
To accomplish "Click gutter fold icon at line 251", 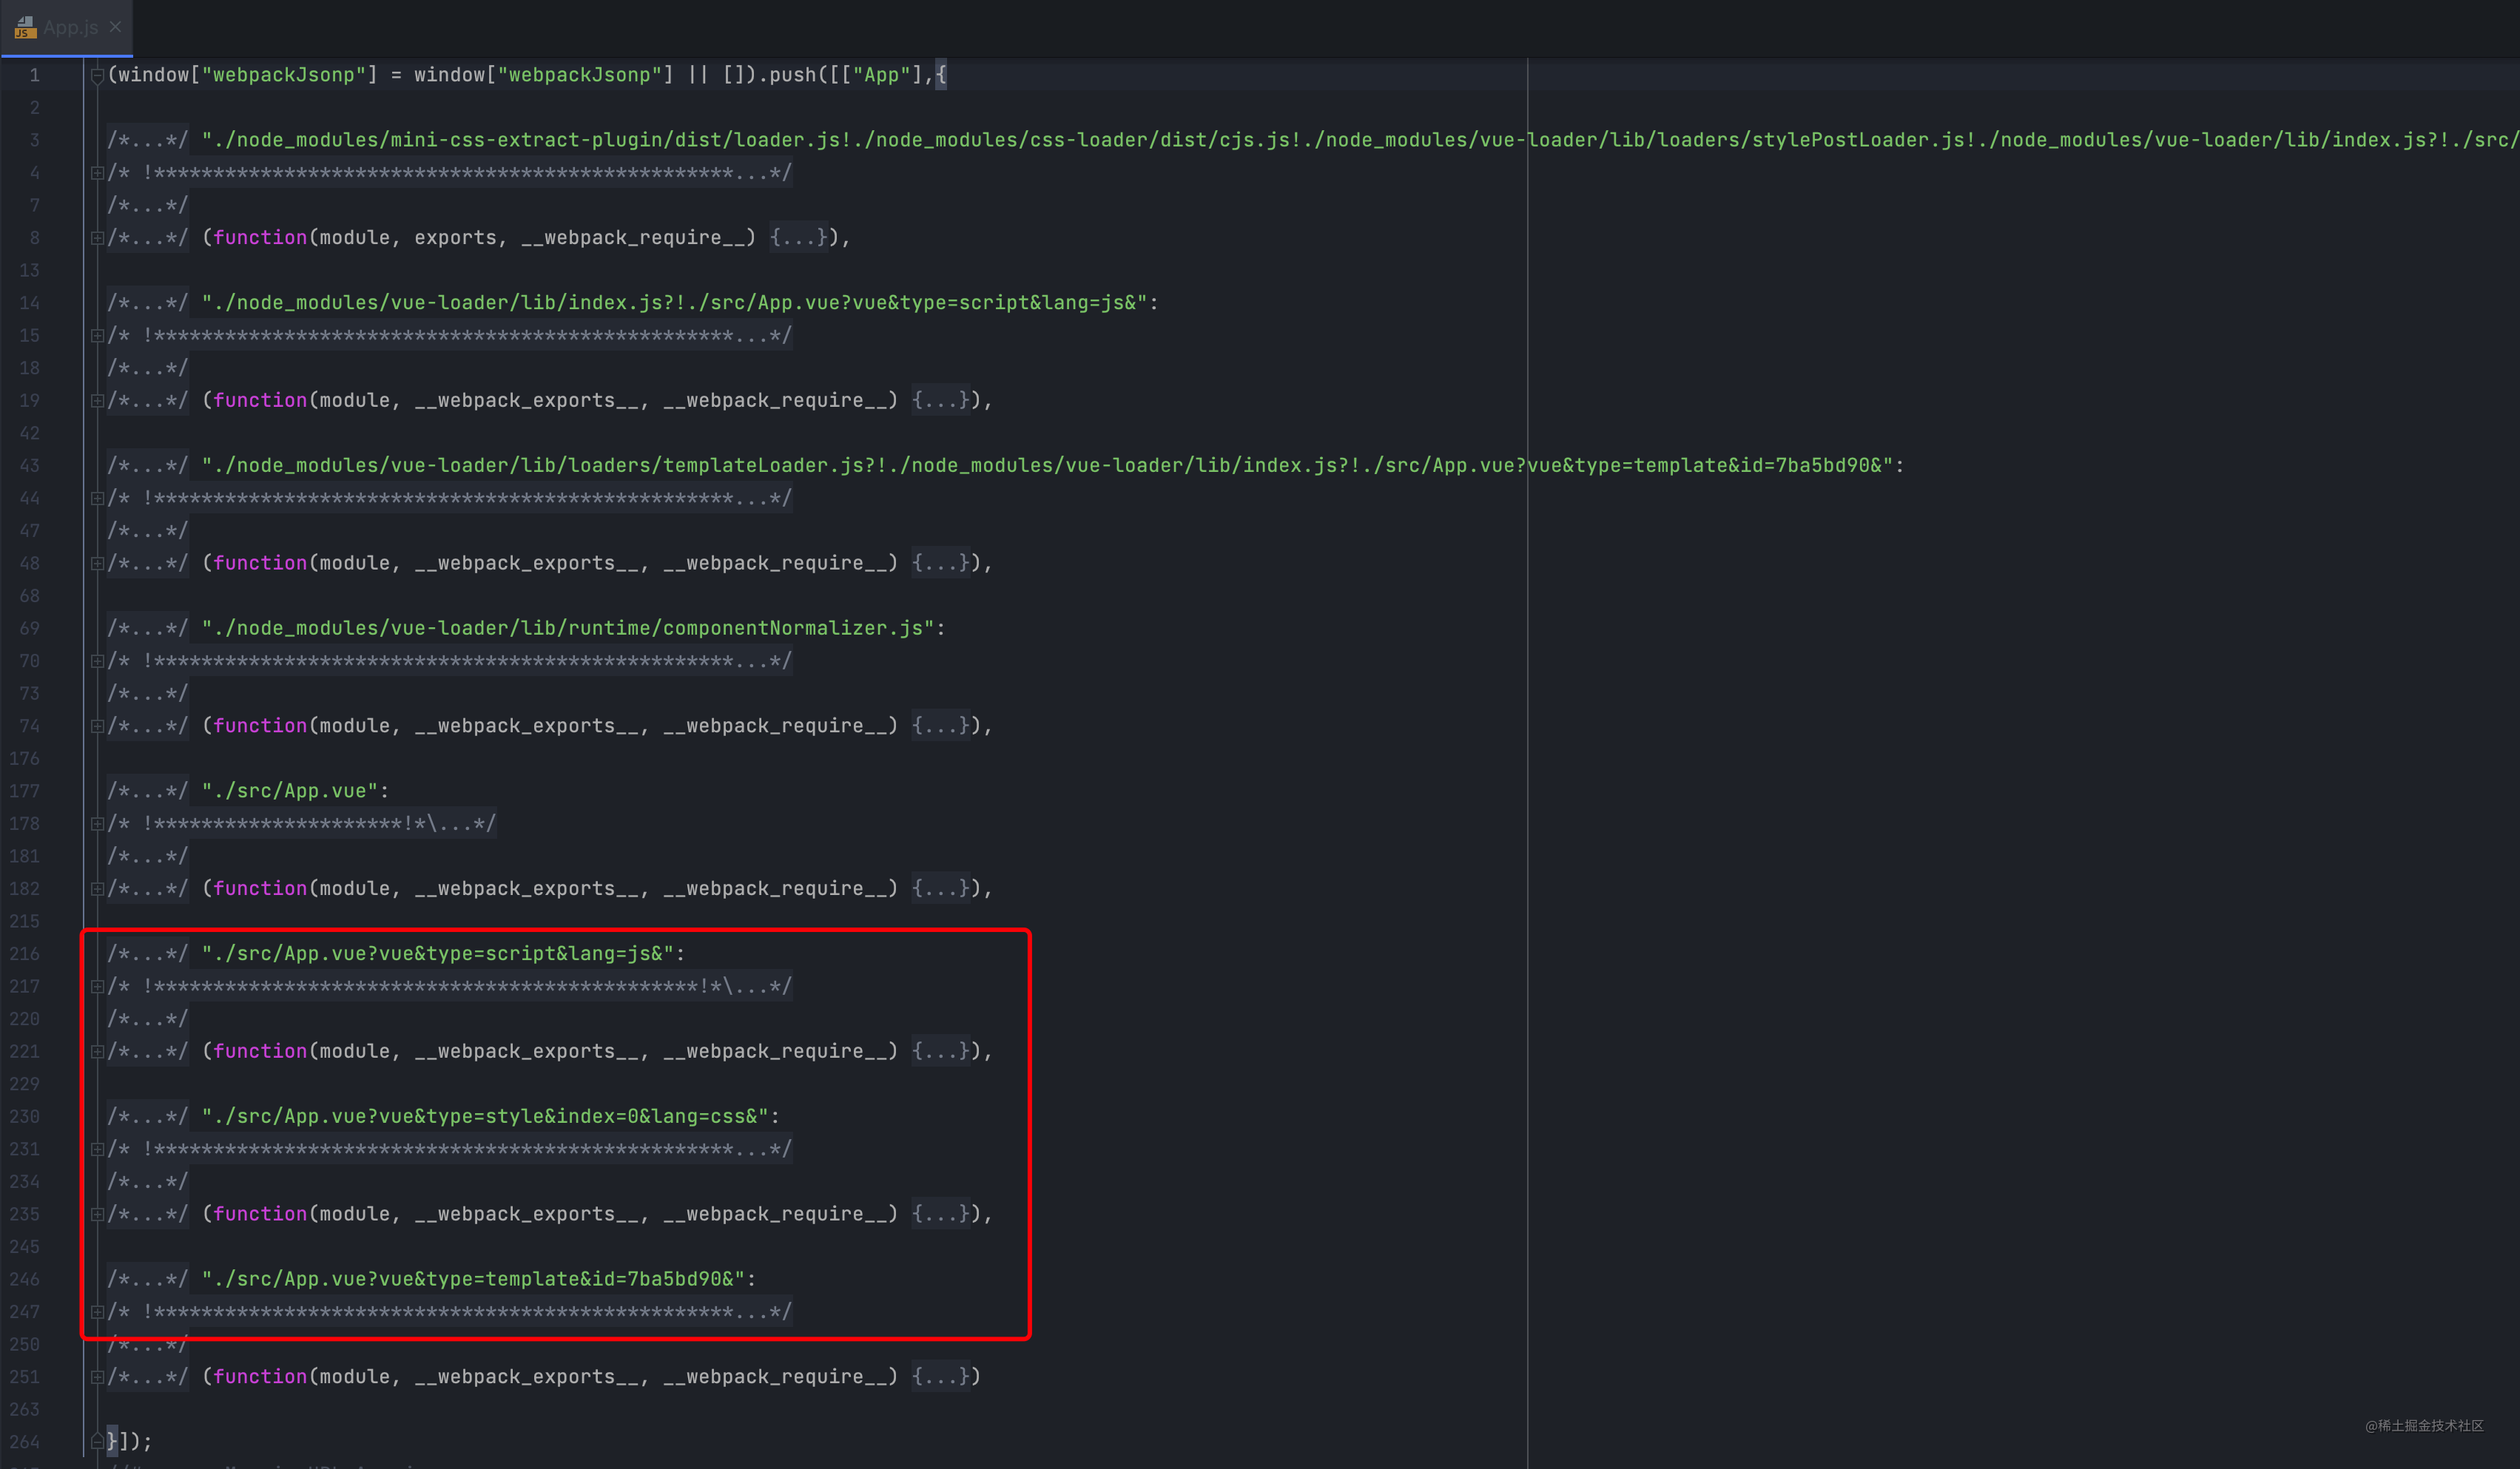I will [97, 1377].
